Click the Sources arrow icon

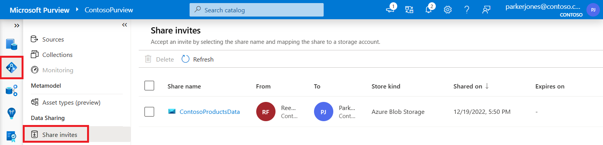pyautogui.click(x=35, y=39)
